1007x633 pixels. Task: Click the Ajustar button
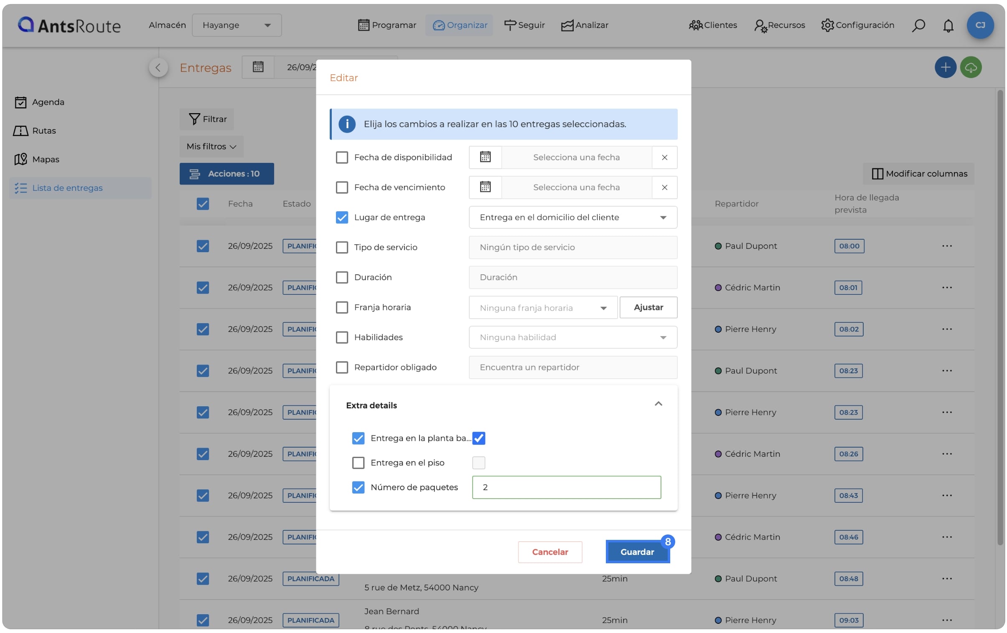pos(648,307)
